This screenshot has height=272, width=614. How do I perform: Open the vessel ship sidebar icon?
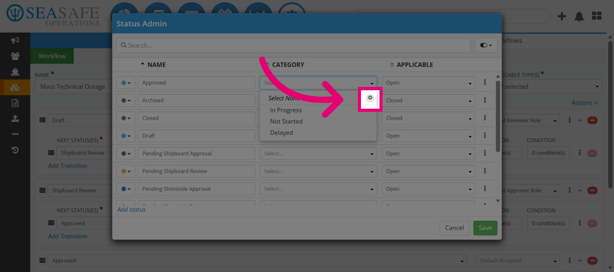[15, 72]
